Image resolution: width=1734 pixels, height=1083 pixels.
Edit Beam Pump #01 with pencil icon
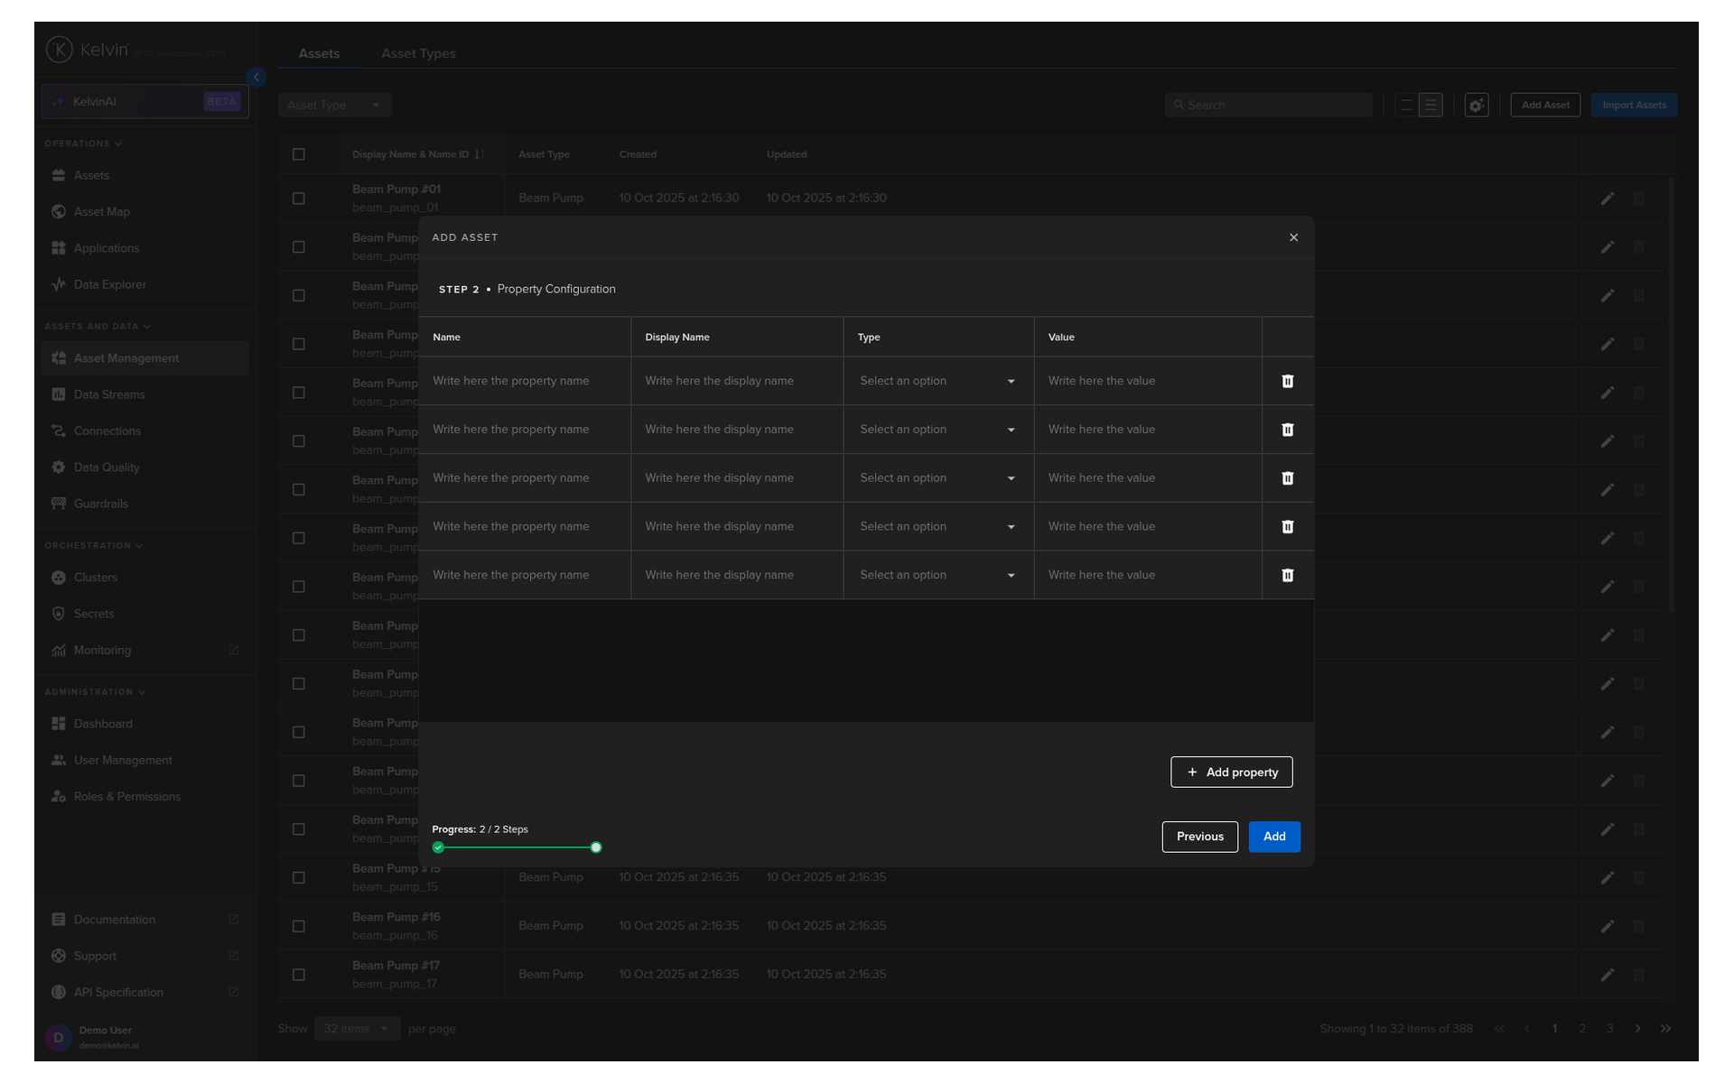click(x=1607, y=199)
